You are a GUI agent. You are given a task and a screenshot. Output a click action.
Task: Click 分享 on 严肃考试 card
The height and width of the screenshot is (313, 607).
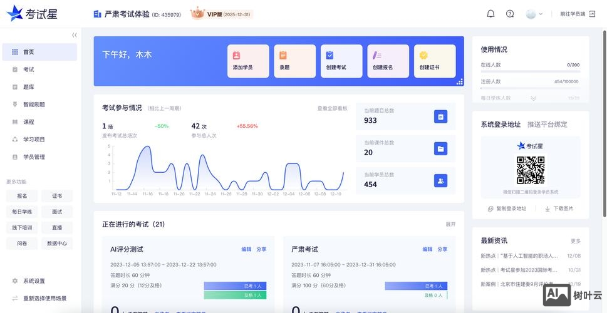point(442,249)
